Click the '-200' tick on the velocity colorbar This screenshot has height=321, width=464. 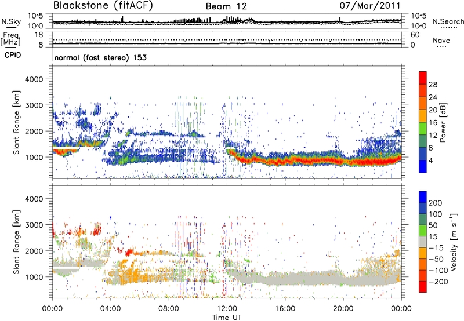tap(438, 282)
